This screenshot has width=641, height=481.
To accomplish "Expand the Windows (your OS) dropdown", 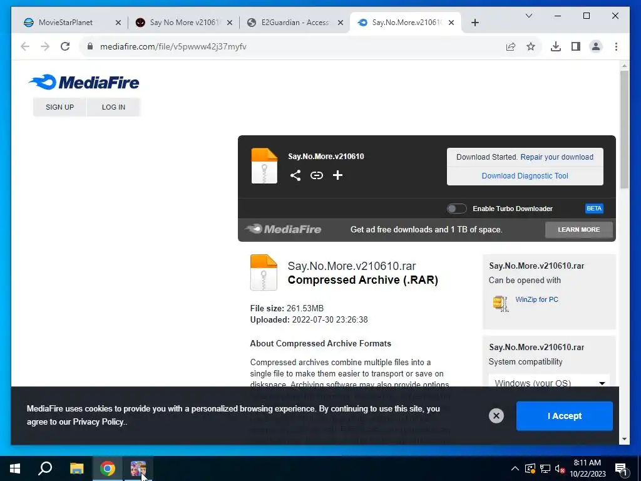I will tap(550, 383).
